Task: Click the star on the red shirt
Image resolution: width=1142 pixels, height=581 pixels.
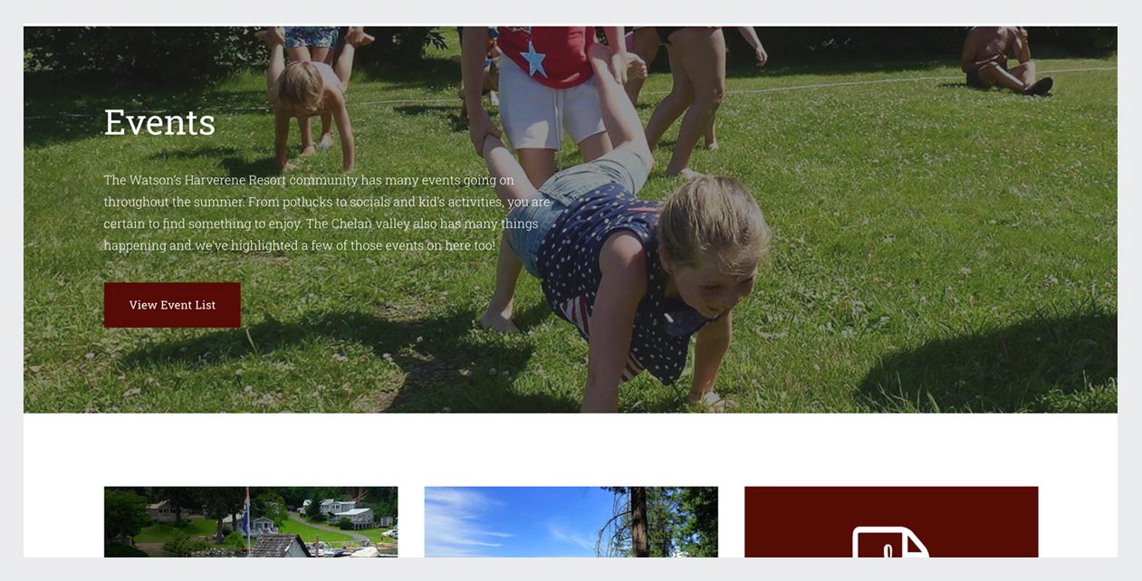Action: 533,60
